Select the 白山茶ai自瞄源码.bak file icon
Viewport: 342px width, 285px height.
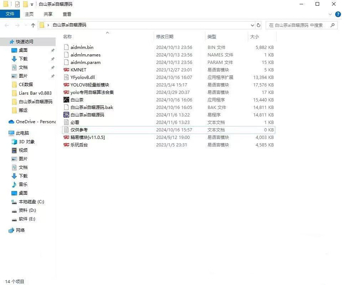pos(66,107)
